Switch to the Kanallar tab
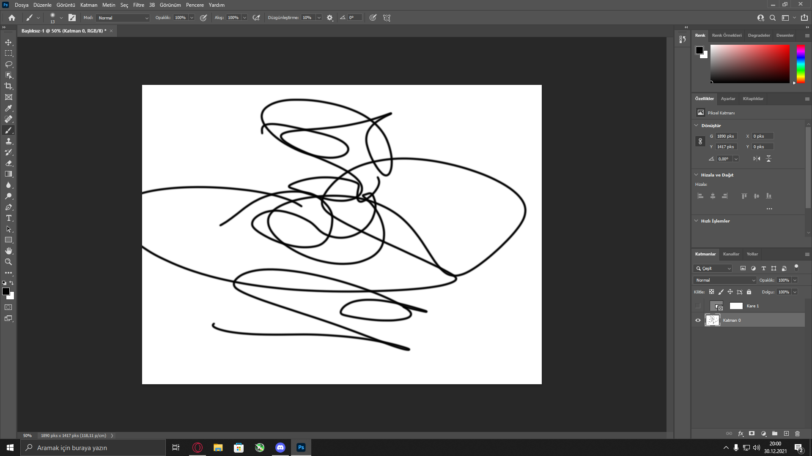 731,254
